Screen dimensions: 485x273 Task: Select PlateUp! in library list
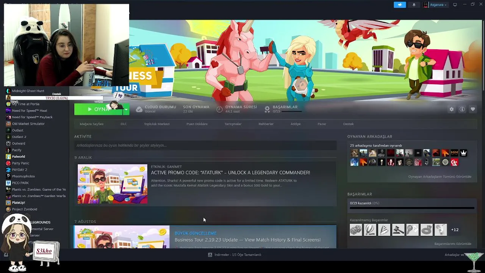pos(18,202)
